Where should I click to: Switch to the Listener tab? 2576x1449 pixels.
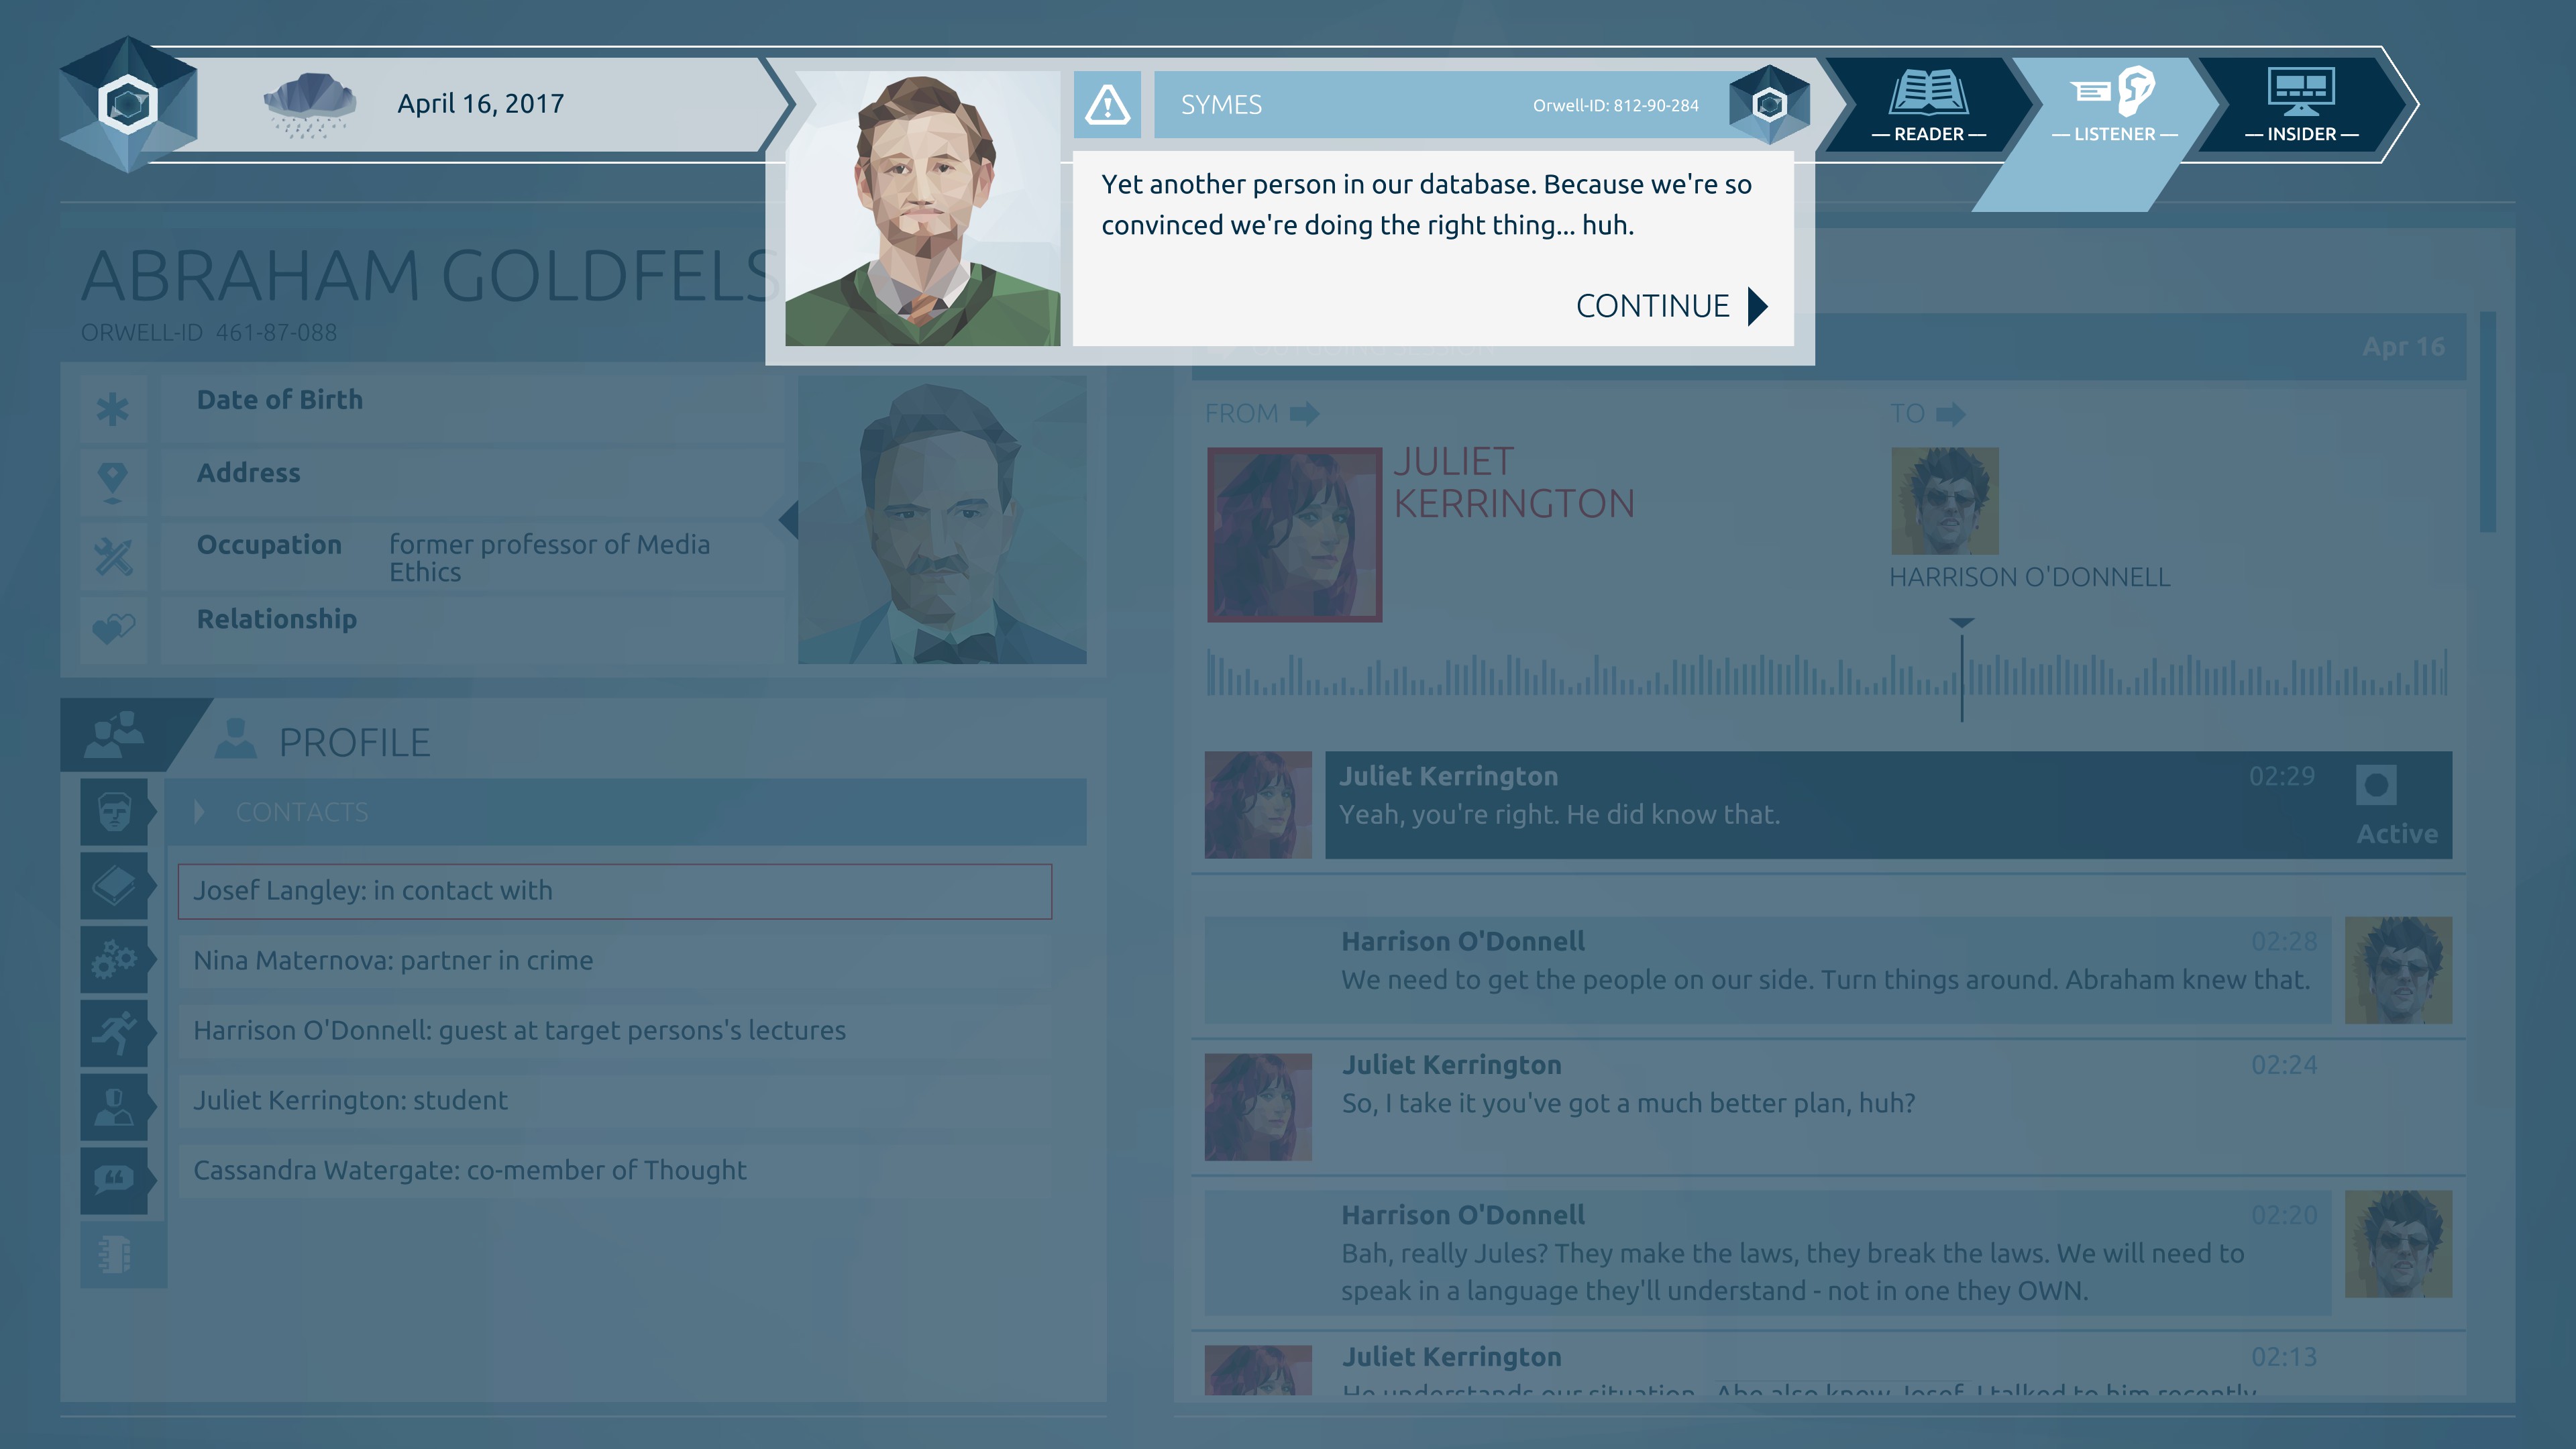(x=2114, y=105)
